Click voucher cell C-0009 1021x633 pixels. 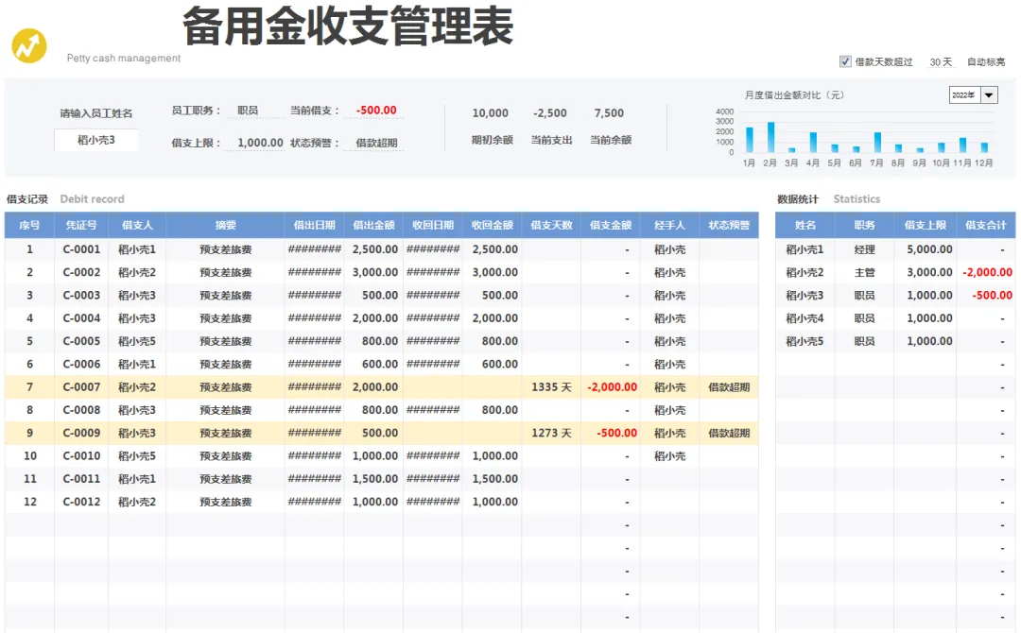[81, 433]
